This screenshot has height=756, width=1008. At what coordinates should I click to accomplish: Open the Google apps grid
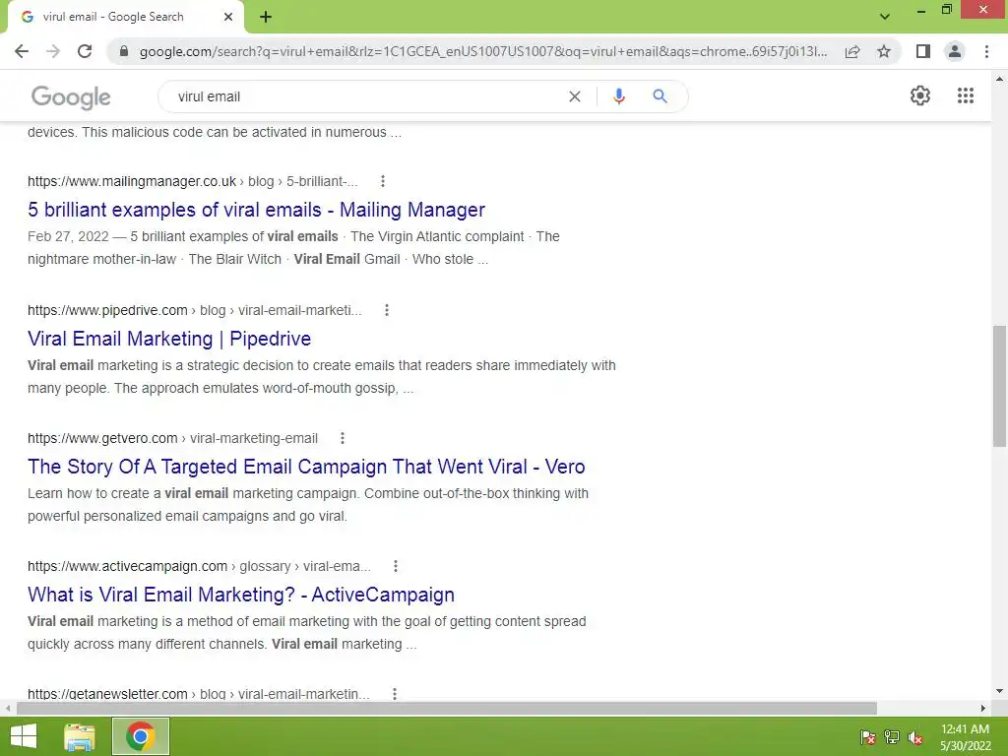coord(966,95)
